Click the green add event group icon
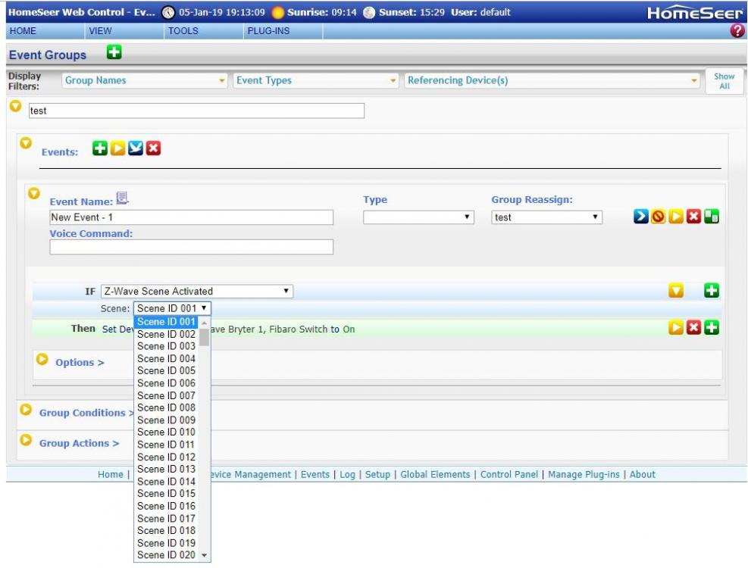The height and width of the screenshot is (568, 748). (114, 53)
